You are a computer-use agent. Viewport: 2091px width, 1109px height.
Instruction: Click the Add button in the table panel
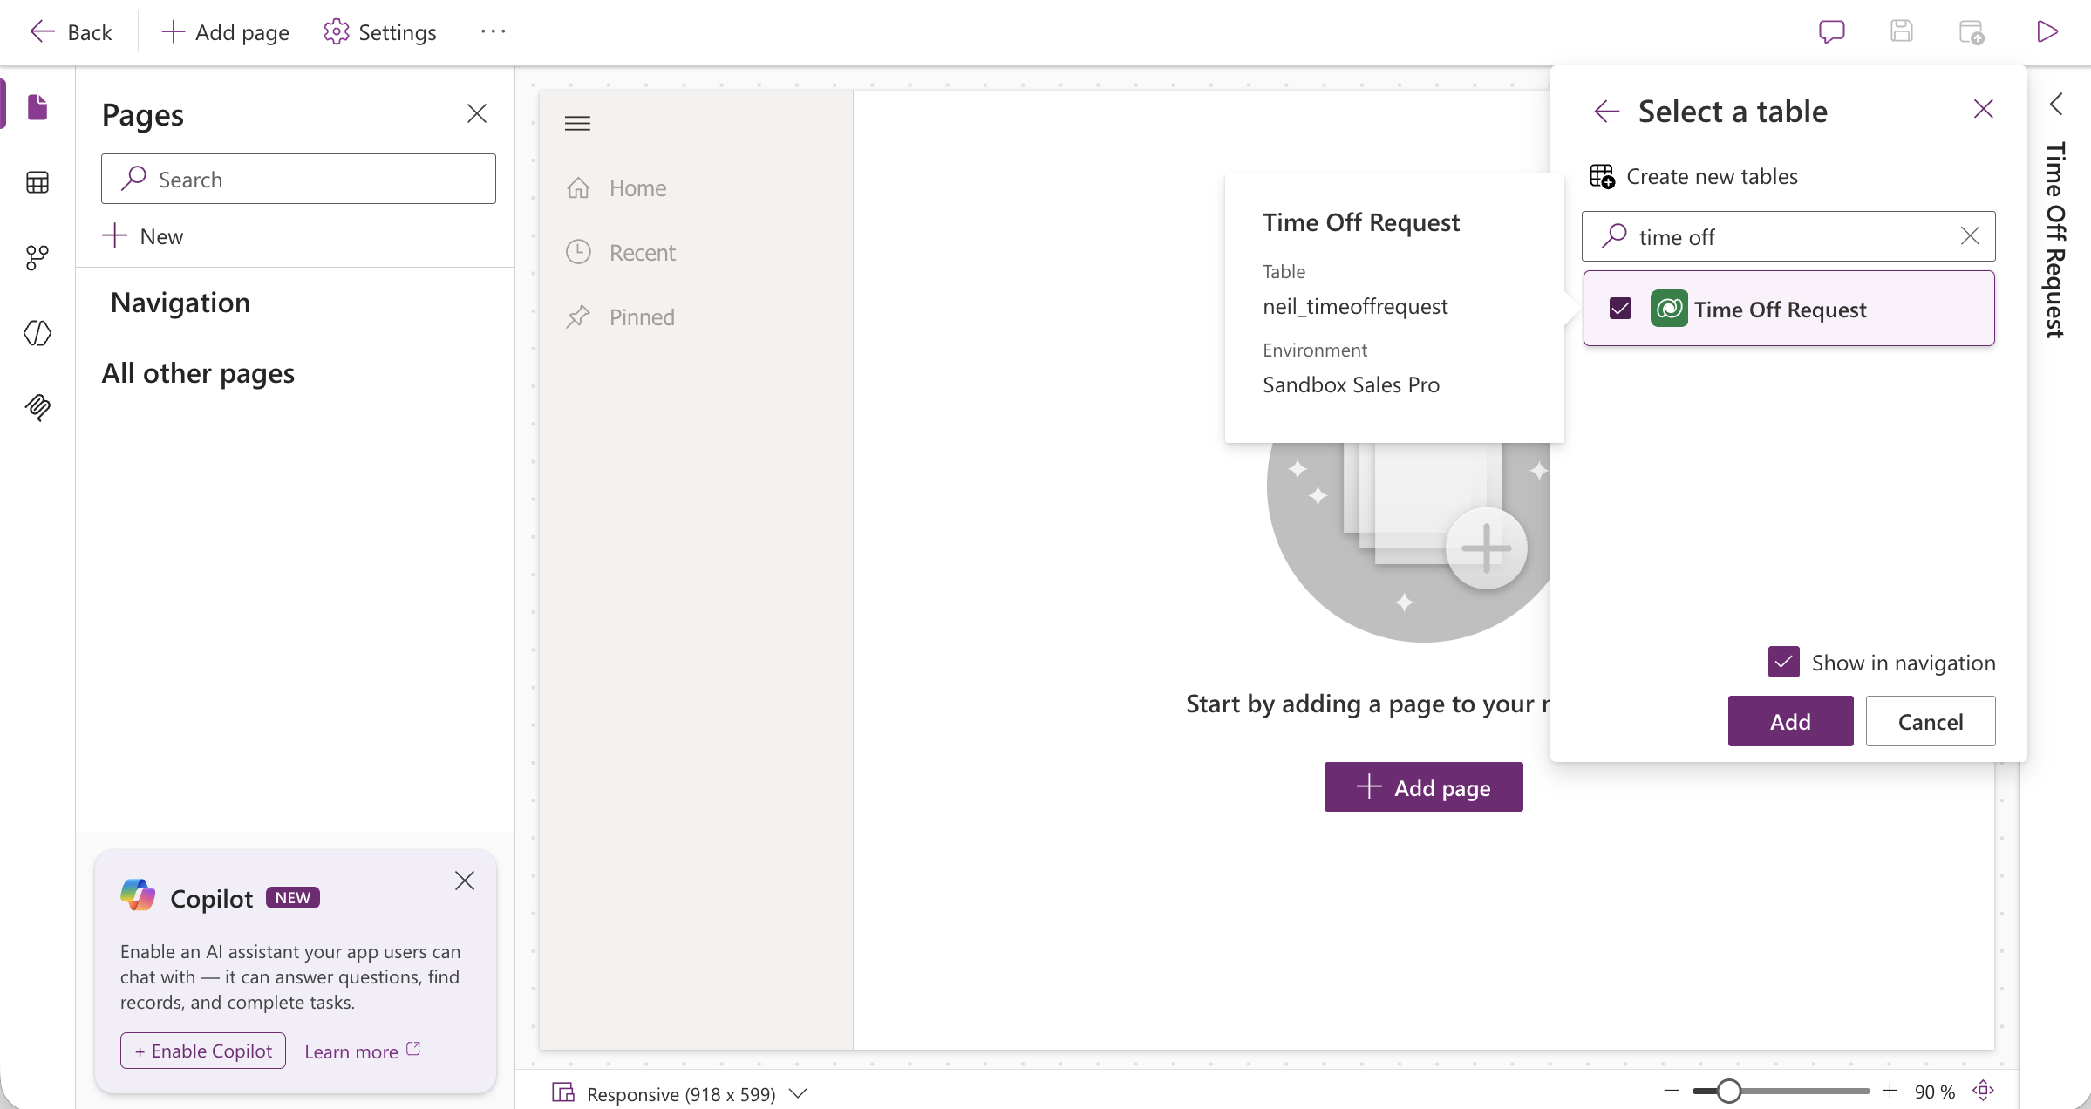point(1790,721)
